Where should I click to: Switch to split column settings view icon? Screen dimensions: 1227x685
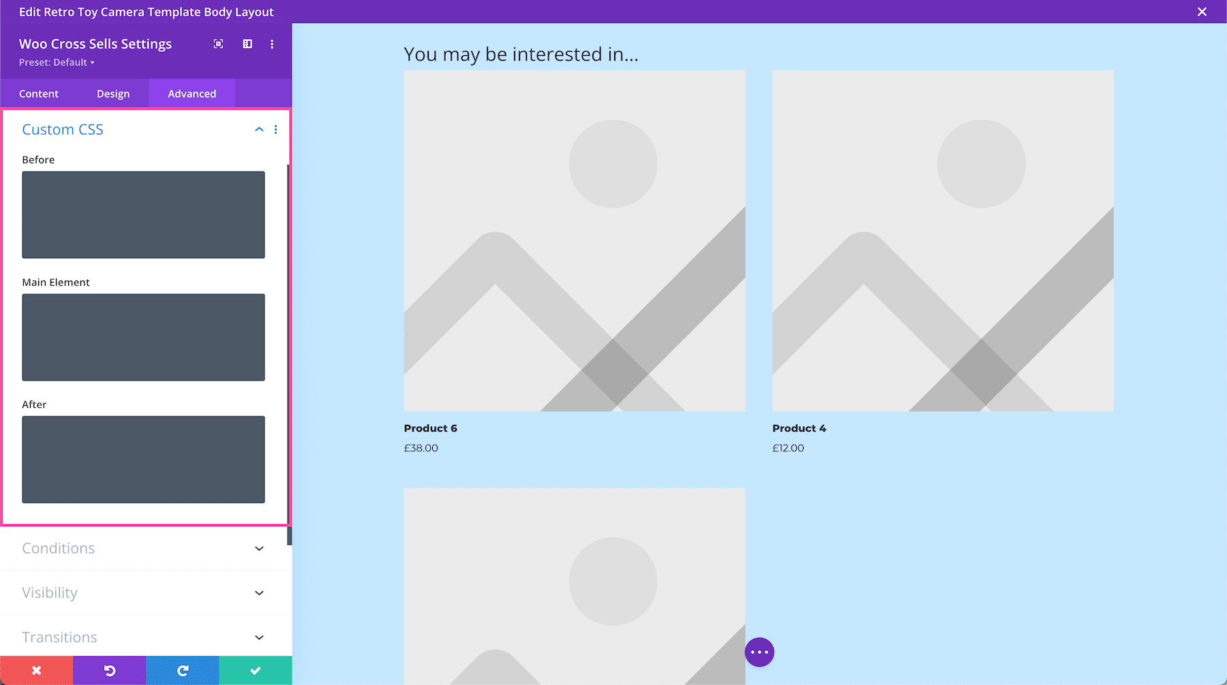point(247,44)
